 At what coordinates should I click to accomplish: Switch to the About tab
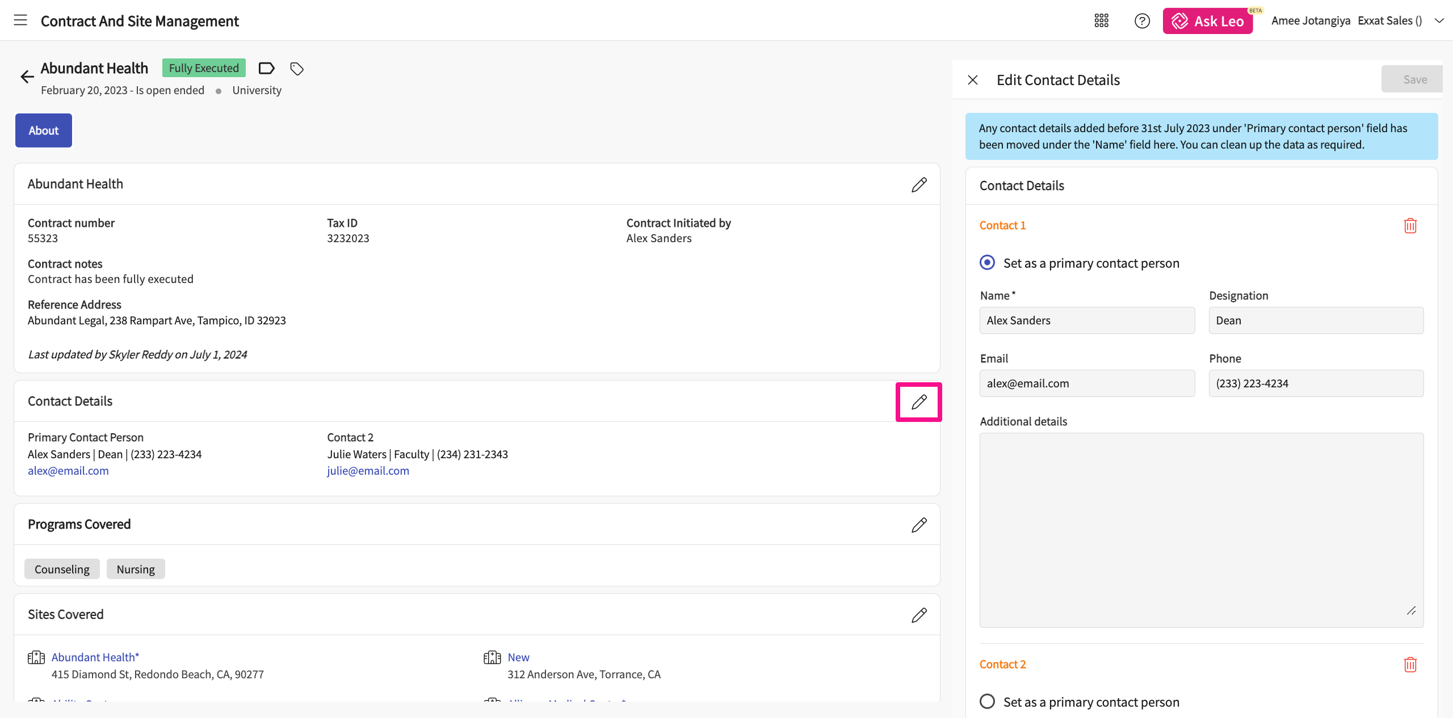[x=44, y=130]
